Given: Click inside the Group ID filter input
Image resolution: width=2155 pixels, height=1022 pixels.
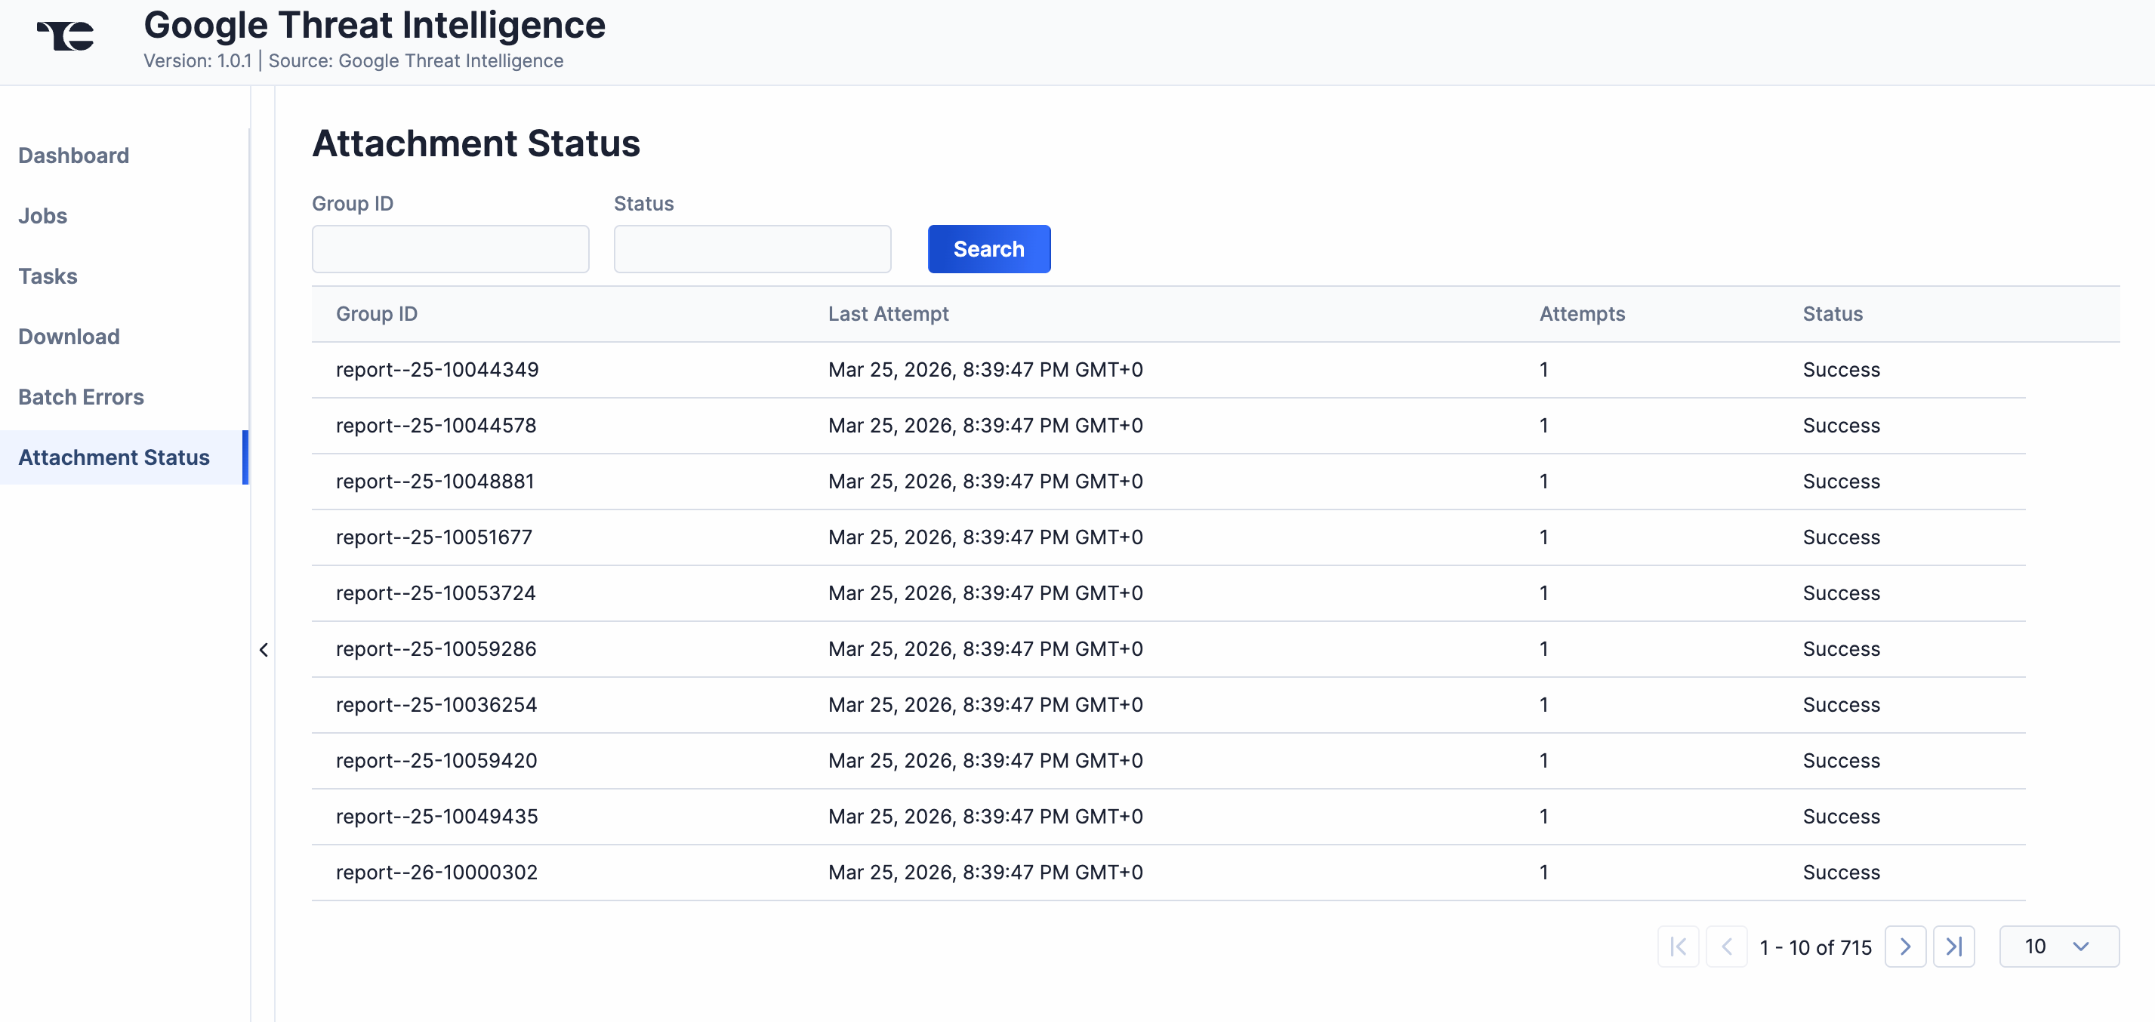Looking at the screenshot, I should [x=450, y=248].
